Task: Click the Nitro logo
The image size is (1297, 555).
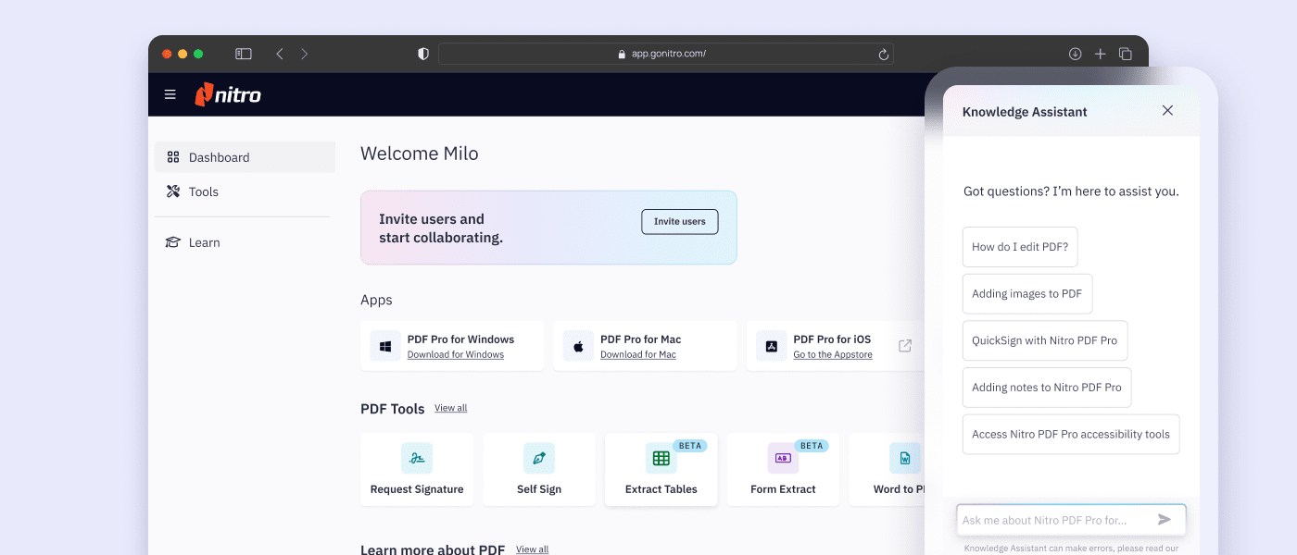Action: click(227, 94)
